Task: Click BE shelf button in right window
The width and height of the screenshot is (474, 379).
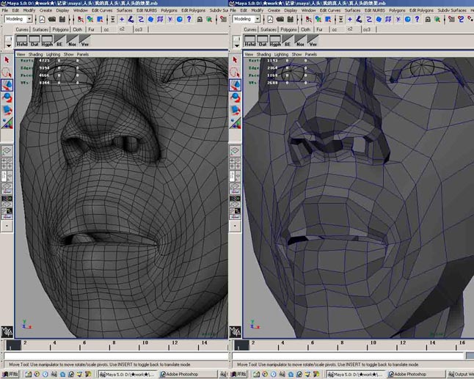Action: coord(288,40)
